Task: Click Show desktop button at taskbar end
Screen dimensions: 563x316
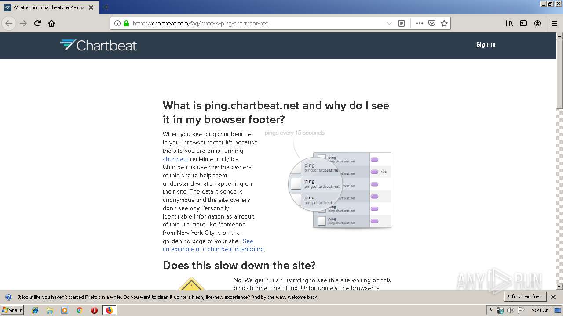Action: [x=558, y=310]
